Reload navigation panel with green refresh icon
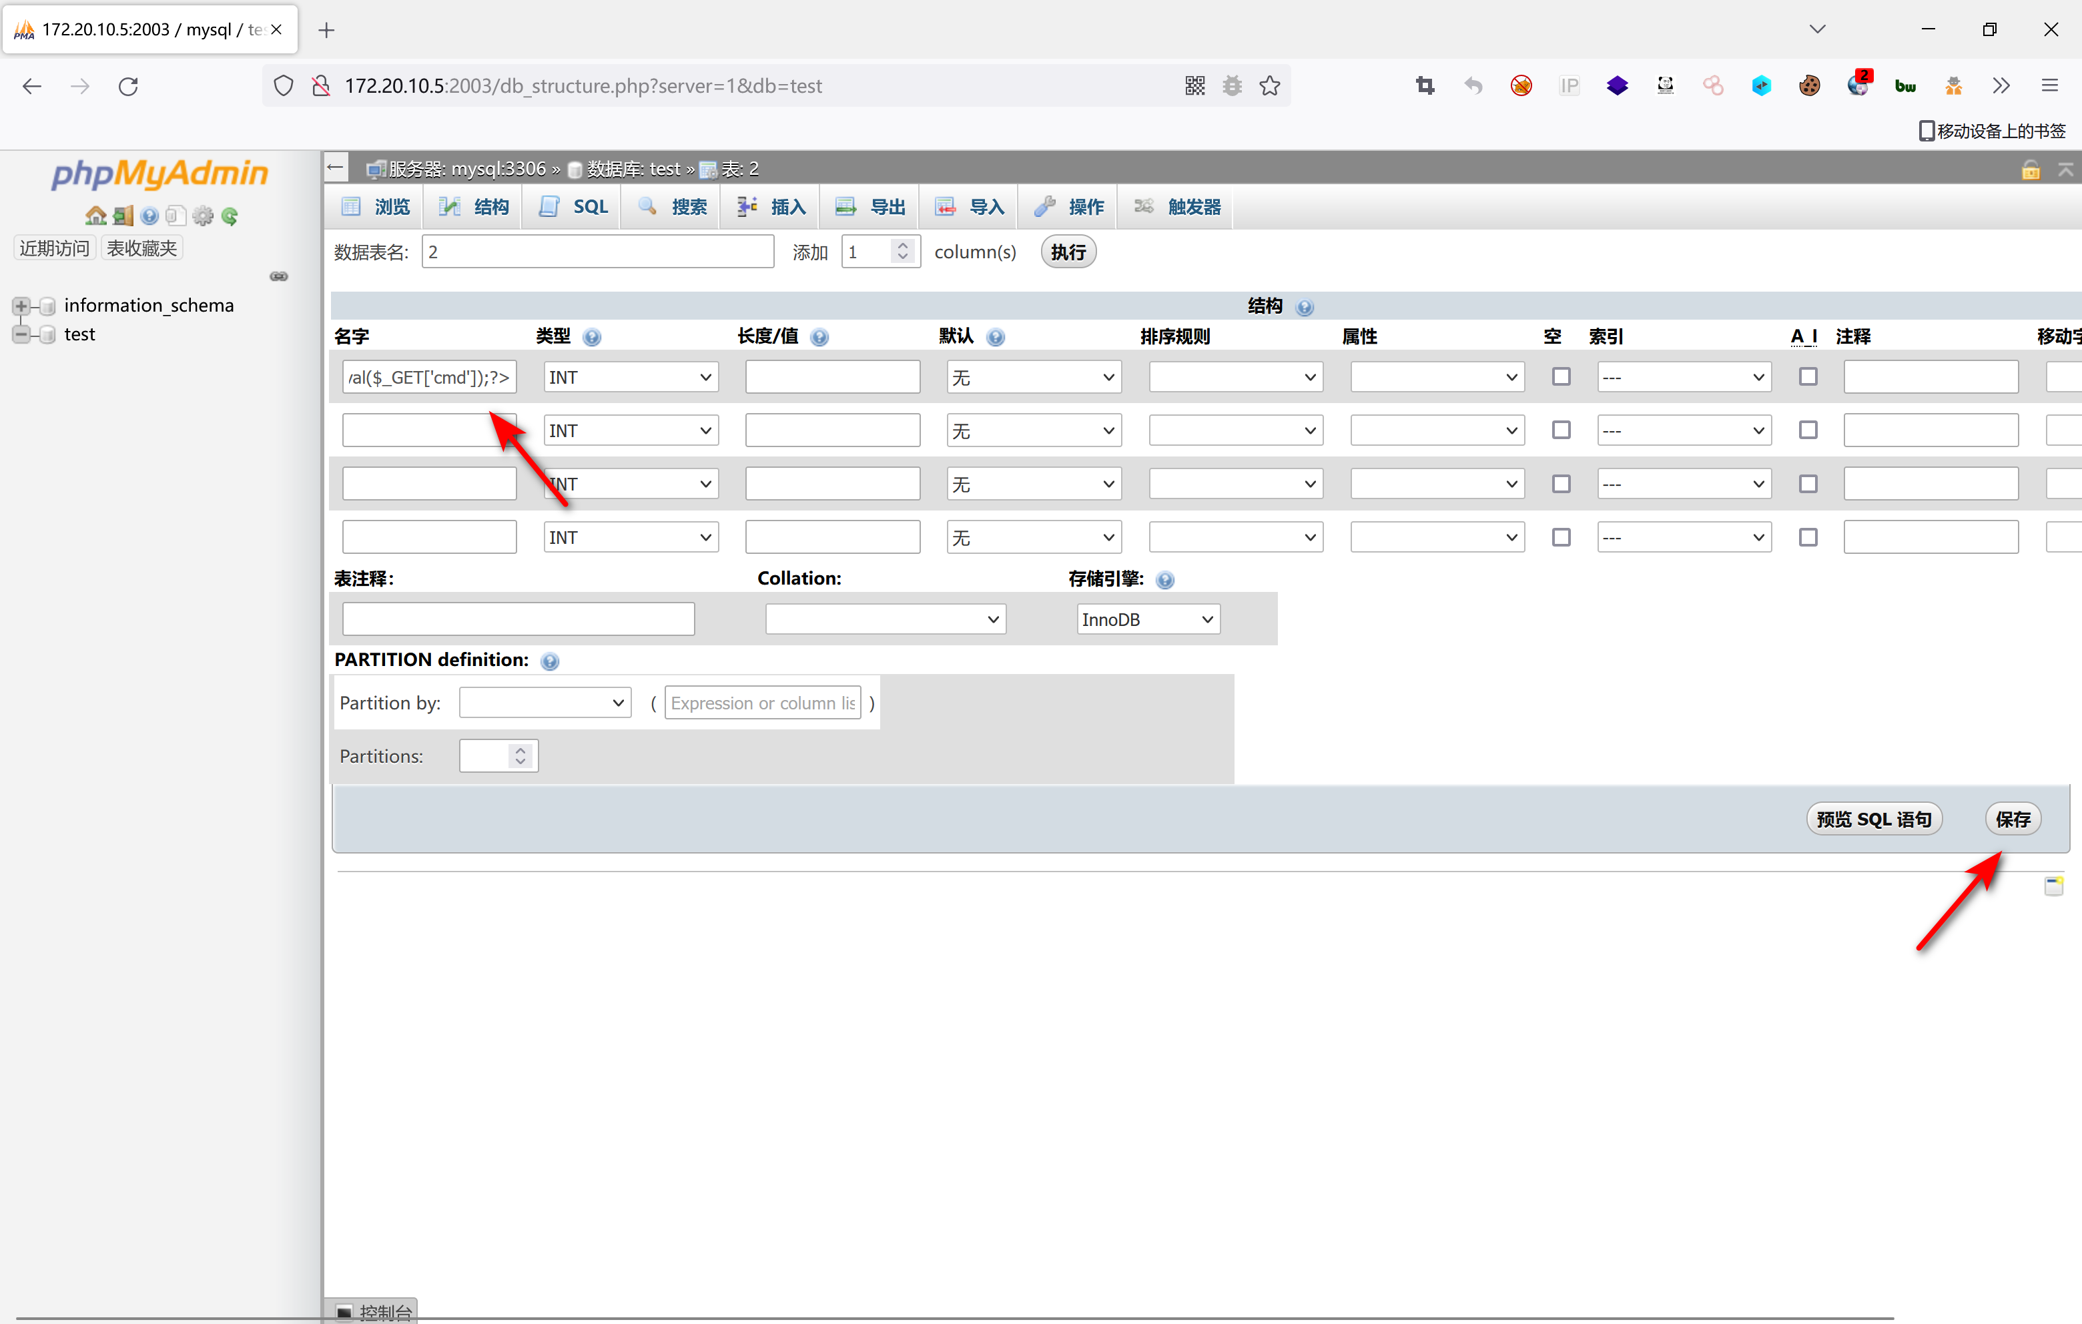The height and width of the screenshot is (1324, 2082). [x=230, y=216]
